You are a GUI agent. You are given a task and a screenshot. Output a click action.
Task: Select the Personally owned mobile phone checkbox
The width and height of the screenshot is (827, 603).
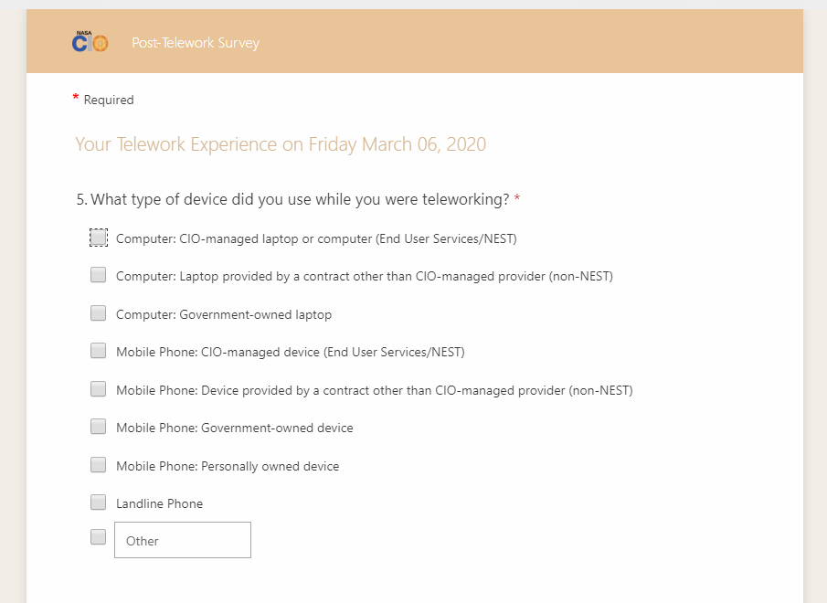[x=99, y=465]
